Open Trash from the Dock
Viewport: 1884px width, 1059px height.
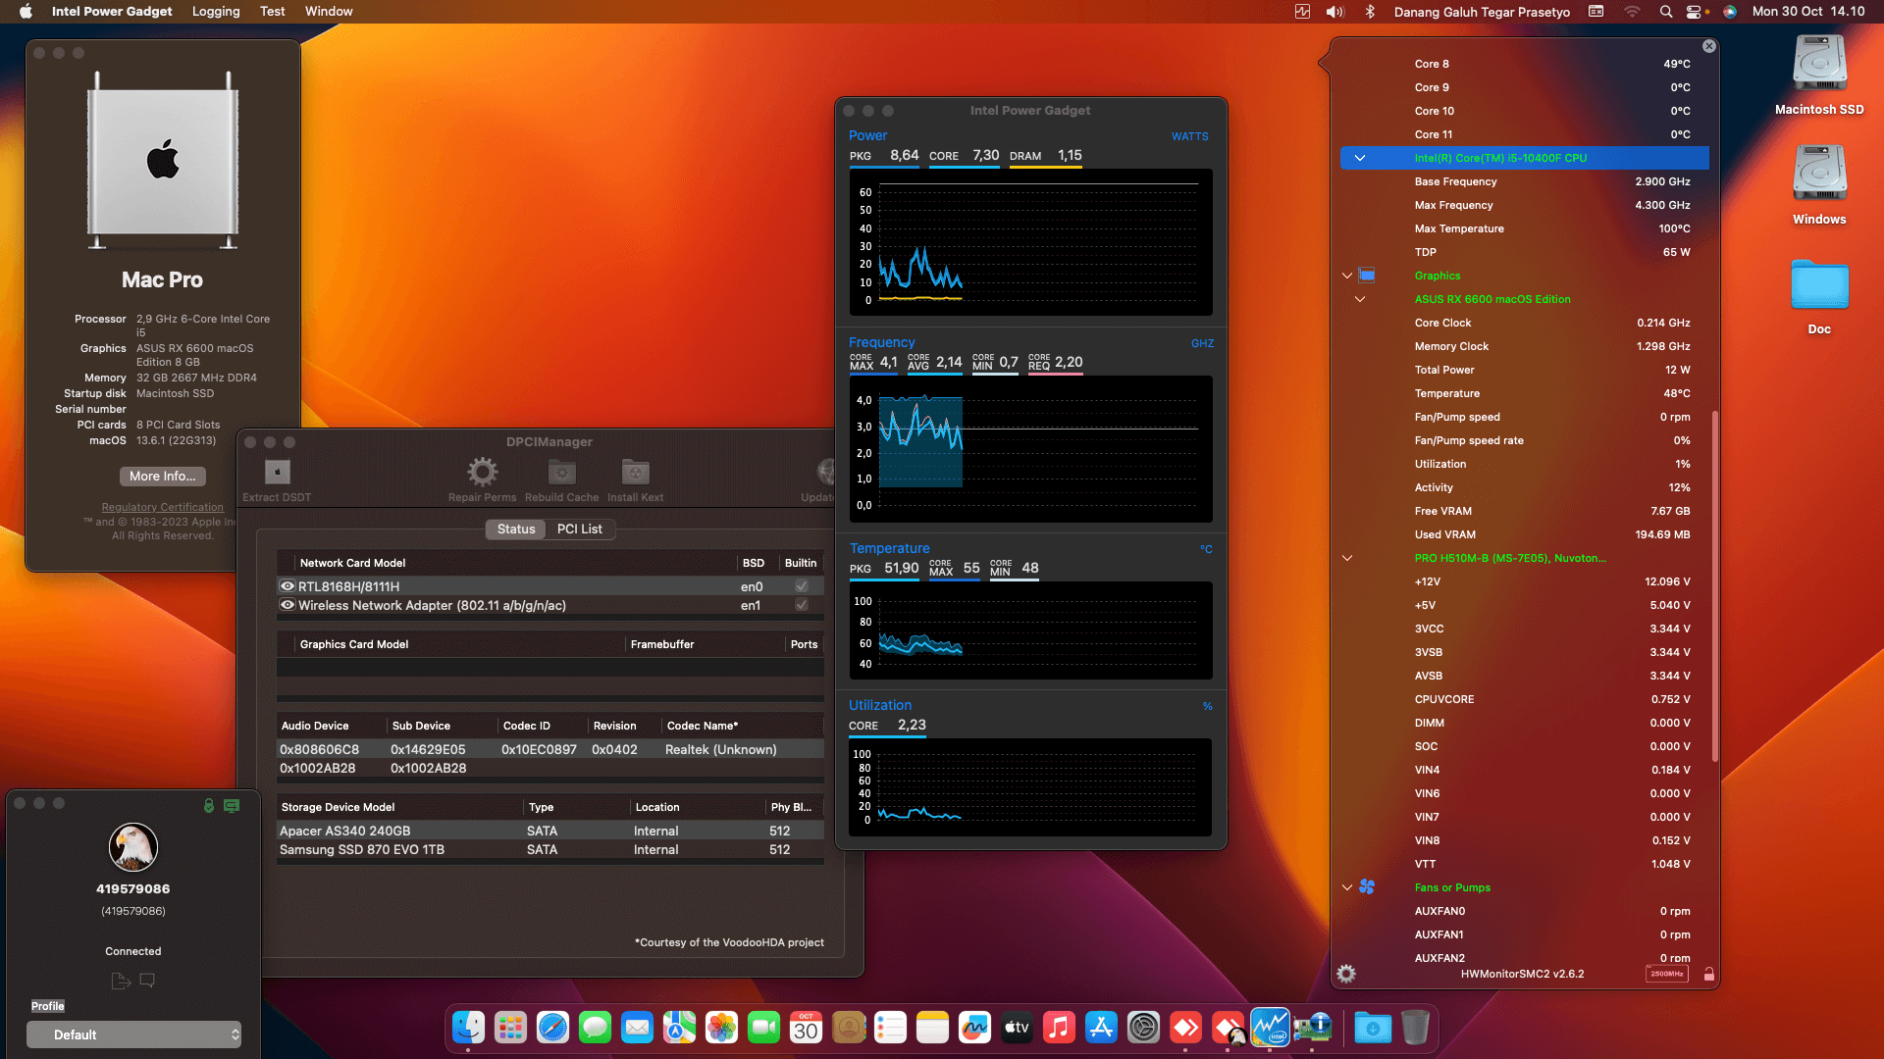[1415, 1028]
